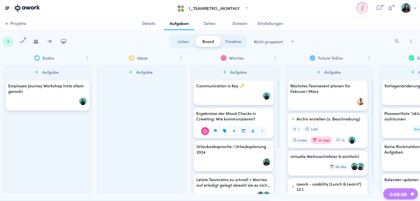Click the Worries column pink status circle

click(x=223, y=58)
